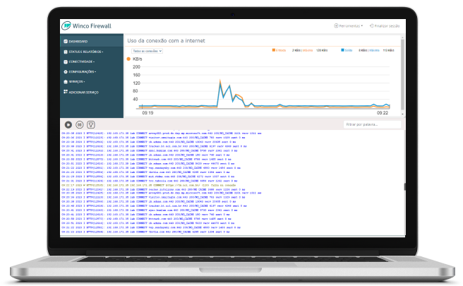Click the Configurações gear icon

tap(65, 72)
